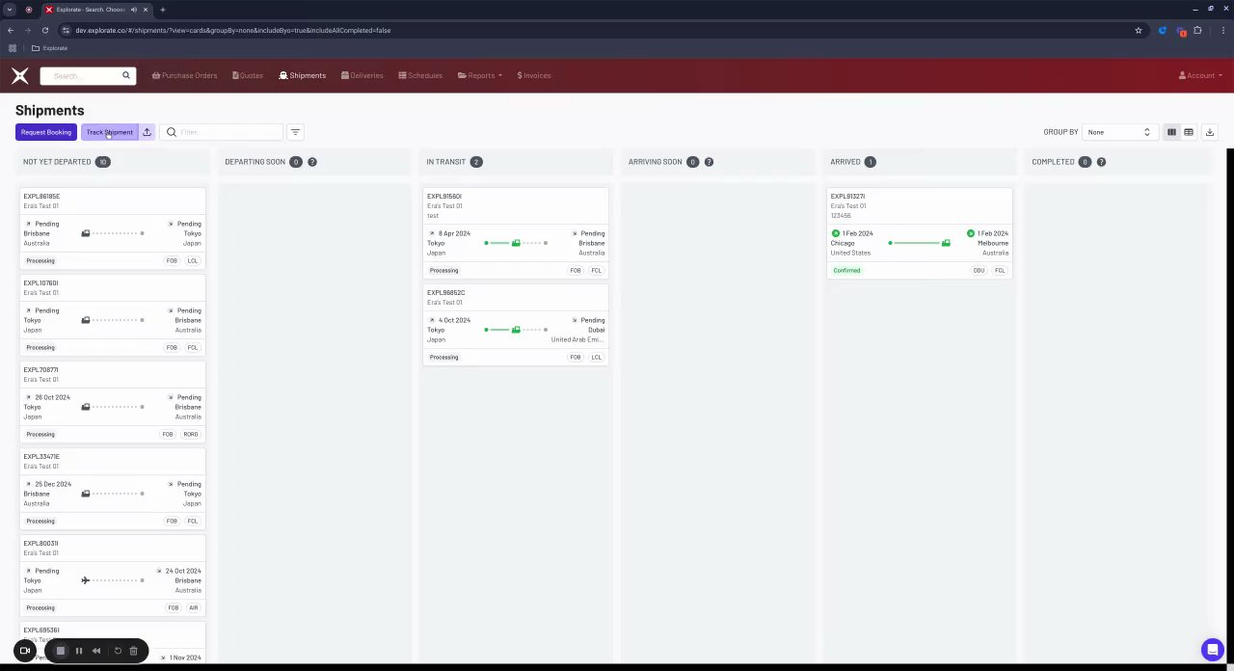The width and height of the screenshot is (1234, 671).
Task: Click the blue extension icon in the toolbar
Action: (1163, 30)
